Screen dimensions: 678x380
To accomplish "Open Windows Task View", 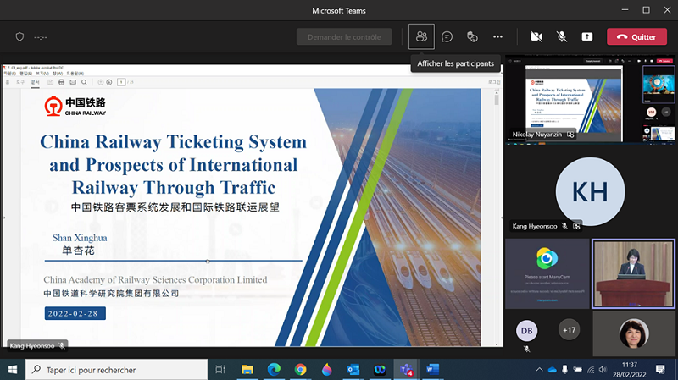I will pyautogui.click(x=220, y=370).
